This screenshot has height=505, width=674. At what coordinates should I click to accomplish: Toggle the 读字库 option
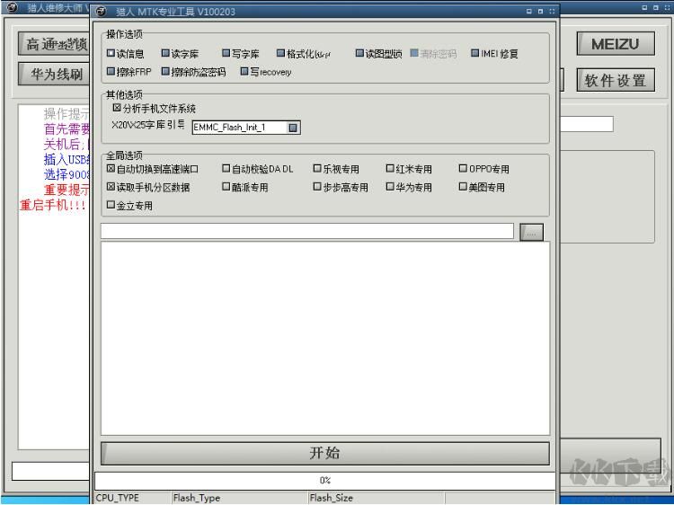coord(165,53)
